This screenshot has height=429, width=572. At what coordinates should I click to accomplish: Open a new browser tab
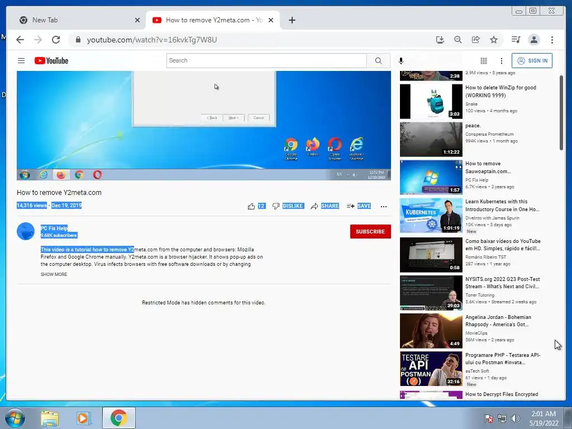tap(292, 20)
